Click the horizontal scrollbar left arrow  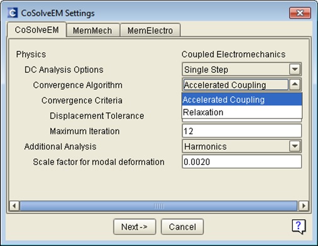pyautogui.click(x=14, y=206)
